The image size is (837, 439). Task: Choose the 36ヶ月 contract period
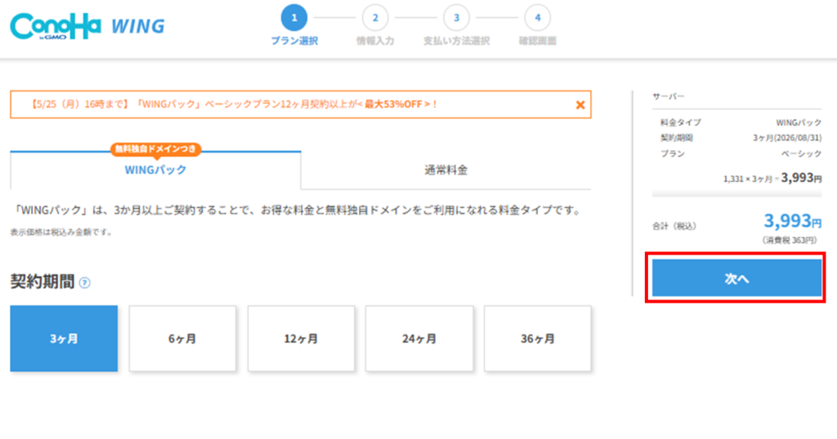pos(538,339)
